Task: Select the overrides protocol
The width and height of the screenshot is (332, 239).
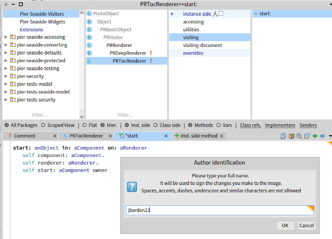Action: 210,53
